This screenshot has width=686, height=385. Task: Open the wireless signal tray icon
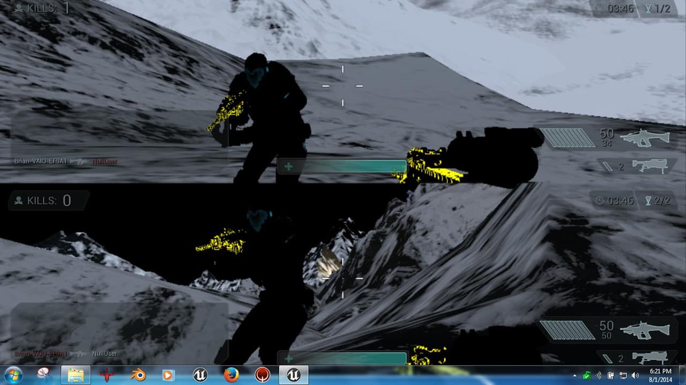click(598, 375)
